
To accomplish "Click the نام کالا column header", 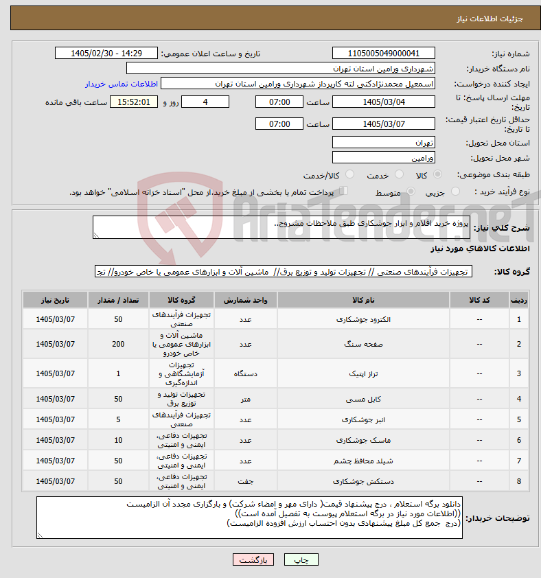I will tap(363, 300).
